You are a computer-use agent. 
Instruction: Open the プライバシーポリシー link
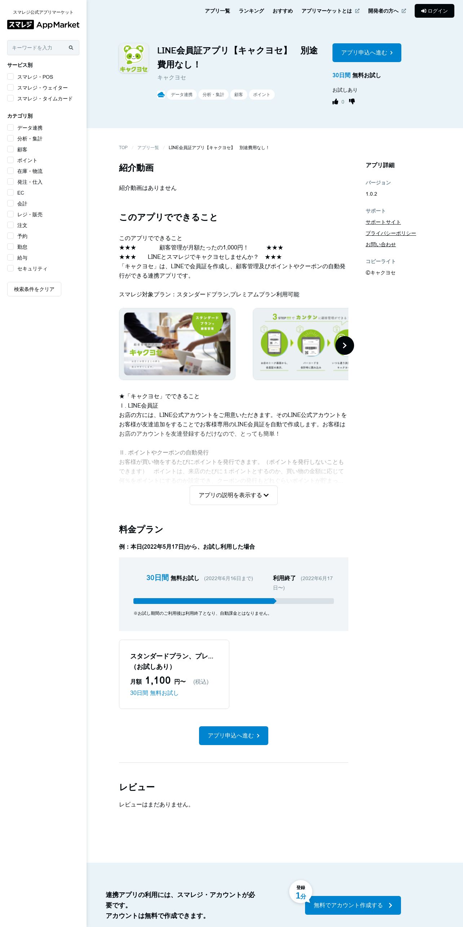tap(391, 233)
